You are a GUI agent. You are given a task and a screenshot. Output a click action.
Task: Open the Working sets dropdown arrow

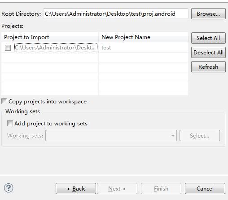coord(173,136)
